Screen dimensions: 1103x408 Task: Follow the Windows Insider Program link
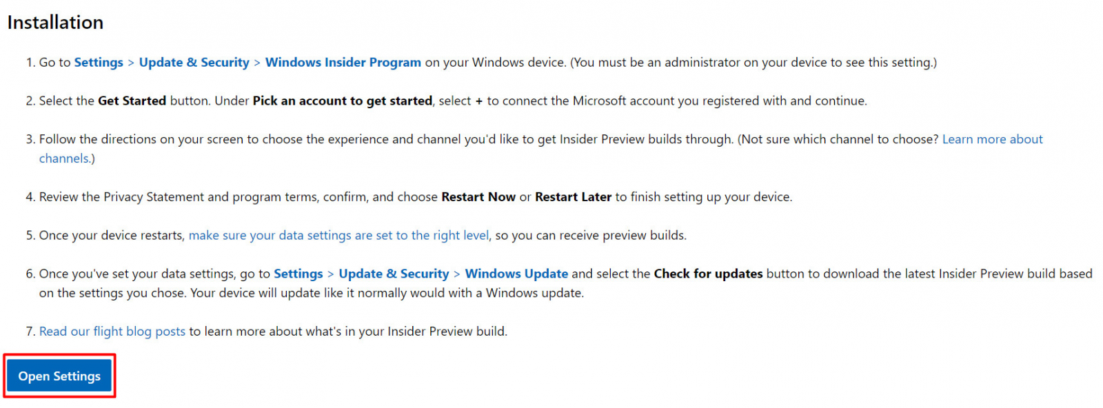(x=343, y=62)
